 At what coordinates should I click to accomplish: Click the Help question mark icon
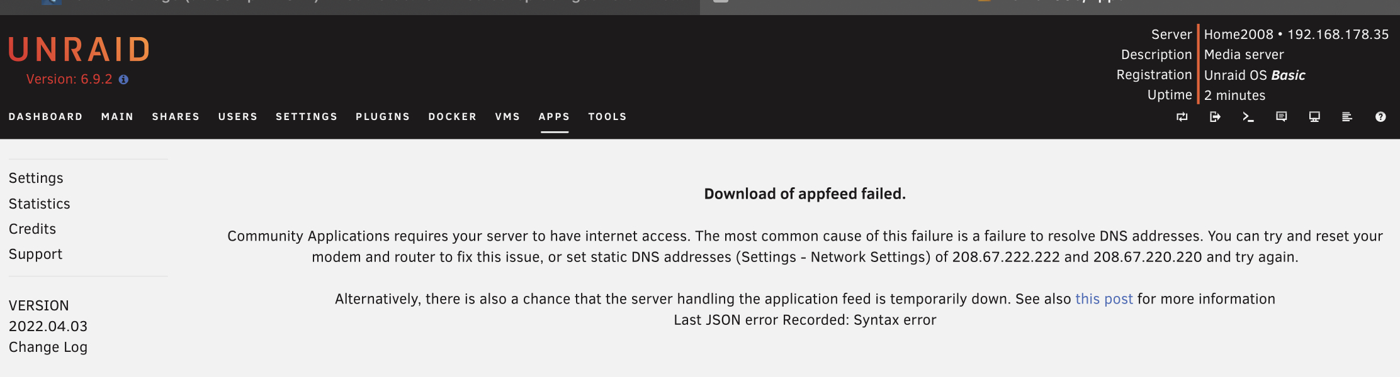pos(1380,117)
